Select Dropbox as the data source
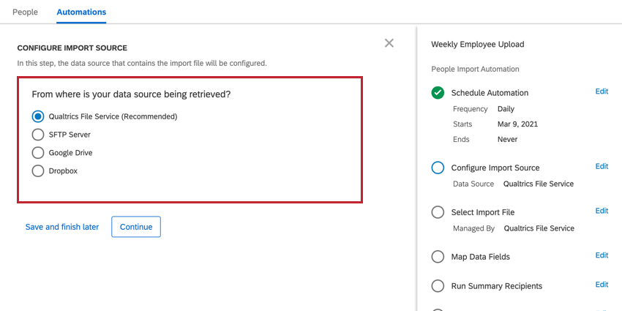This screenshot has width=622, height=311. coord(37,171)
